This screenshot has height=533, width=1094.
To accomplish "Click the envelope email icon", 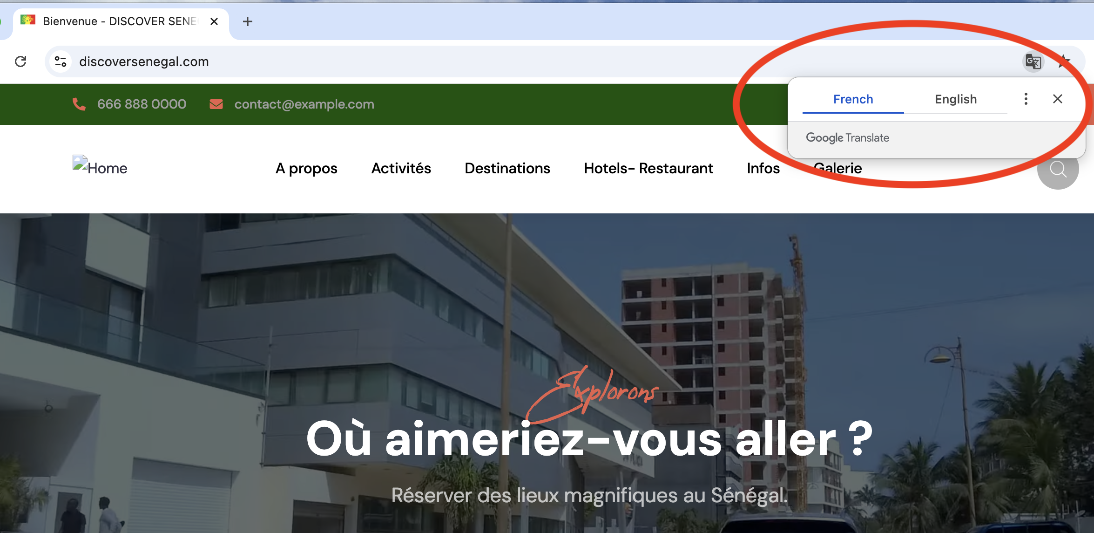I will tap(216, 104).
